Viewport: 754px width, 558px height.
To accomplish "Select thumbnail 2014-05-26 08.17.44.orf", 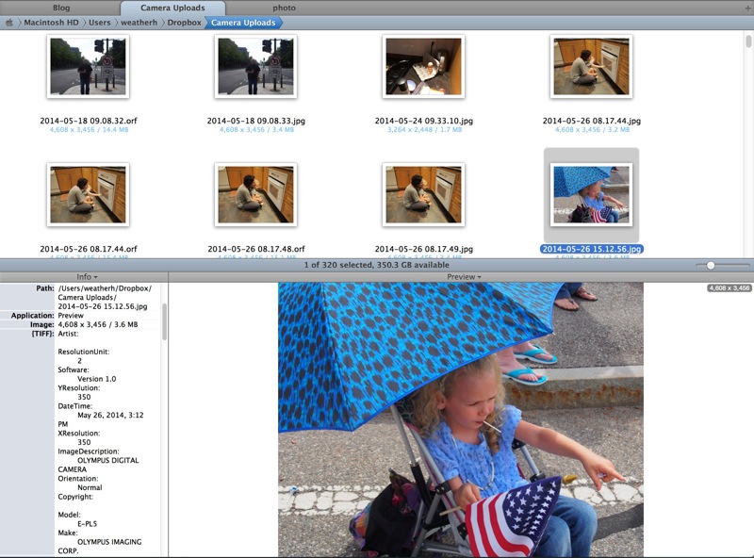I will 88,195.
